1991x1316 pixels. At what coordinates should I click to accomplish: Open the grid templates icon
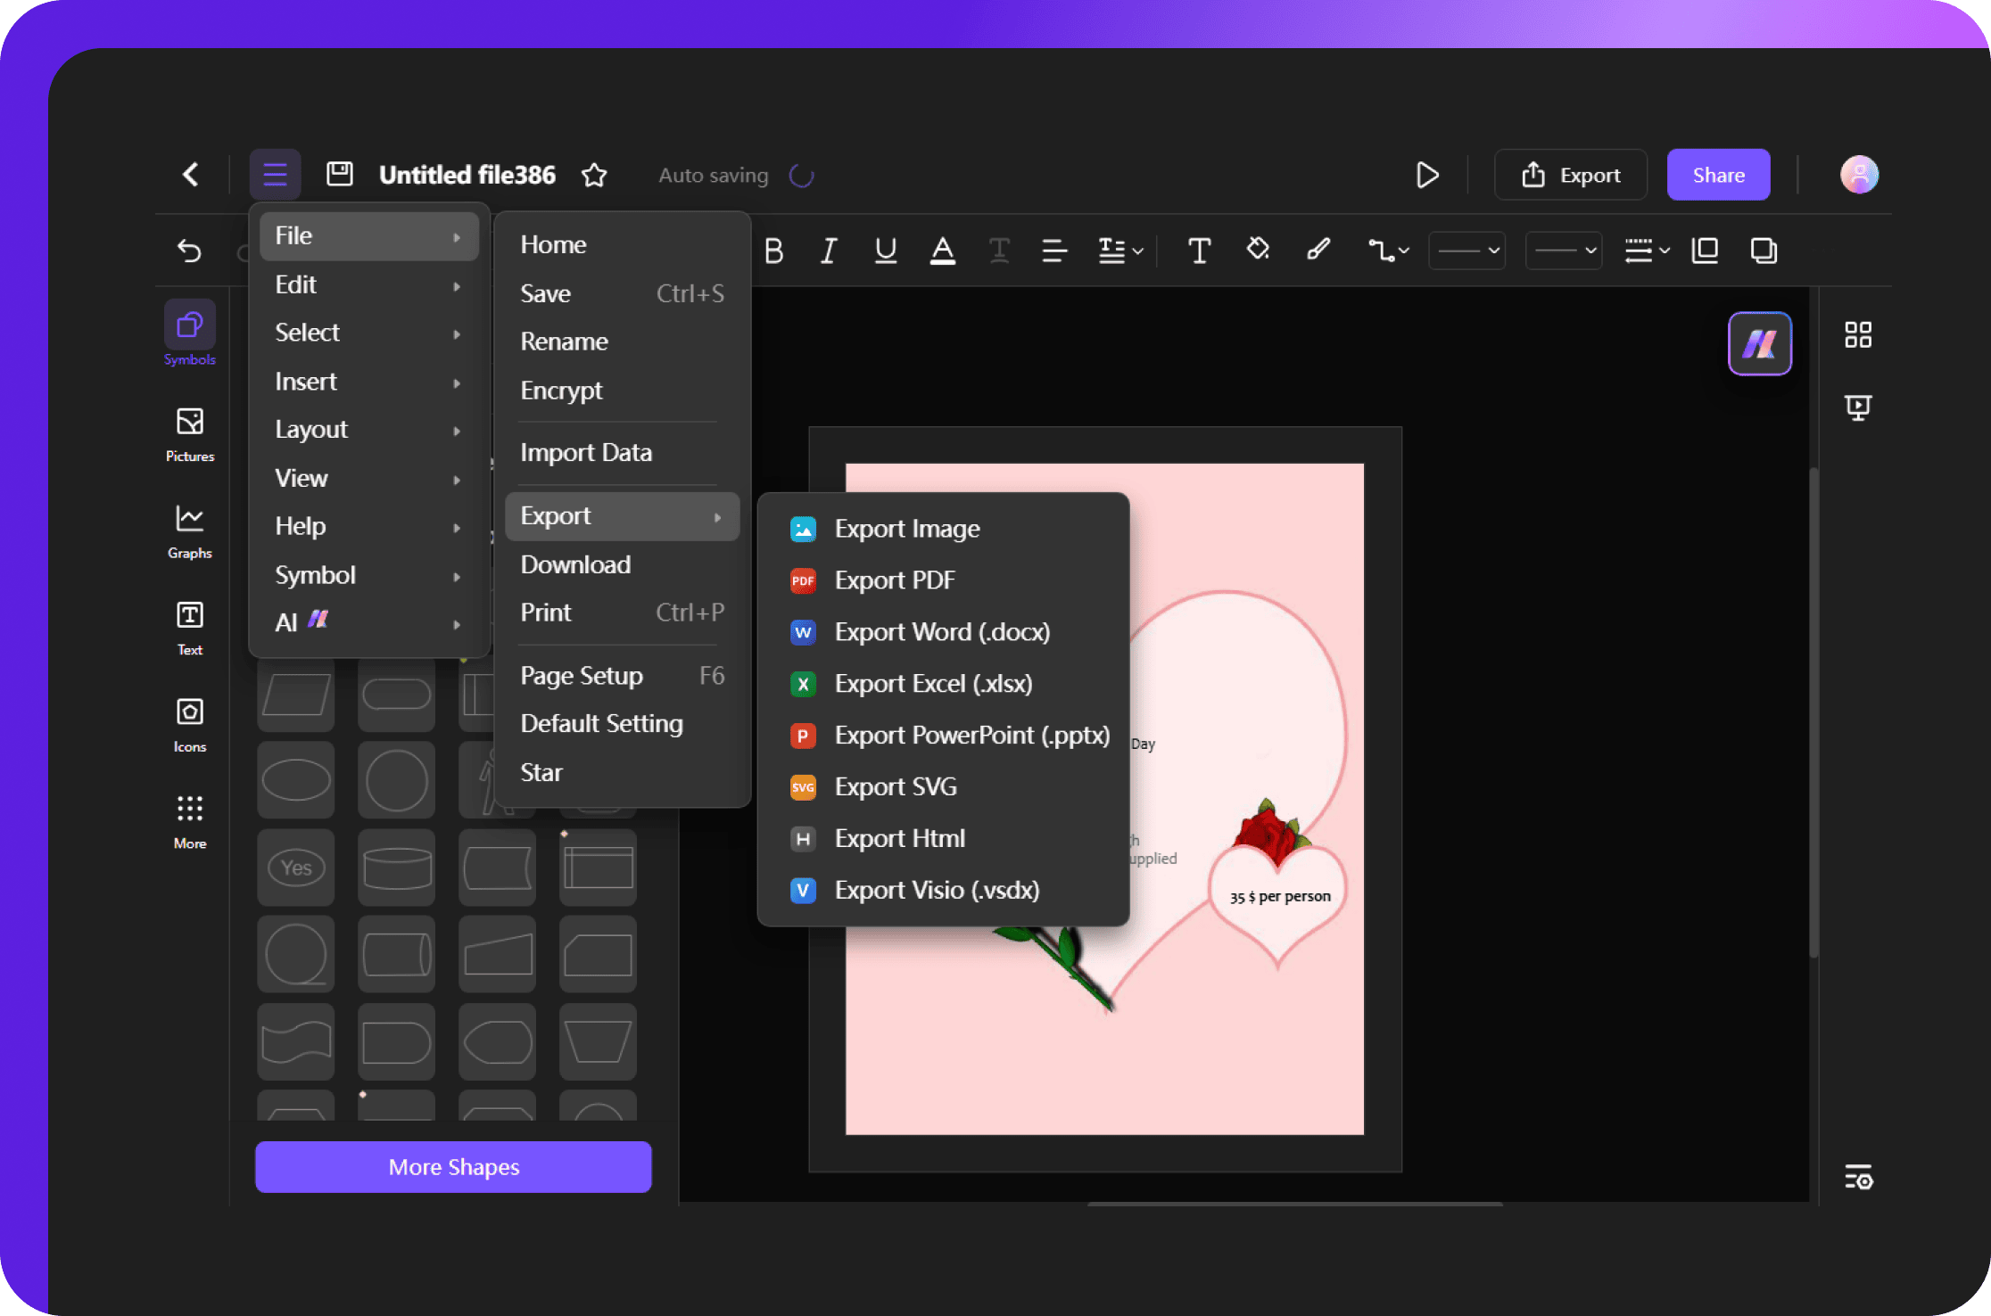tap(1858, 335)
